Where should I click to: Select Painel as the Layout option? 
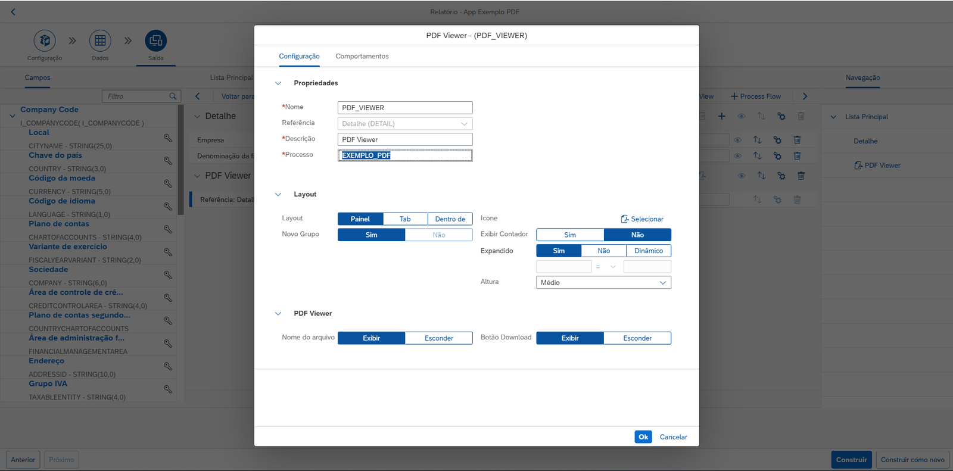click(360, 219)
